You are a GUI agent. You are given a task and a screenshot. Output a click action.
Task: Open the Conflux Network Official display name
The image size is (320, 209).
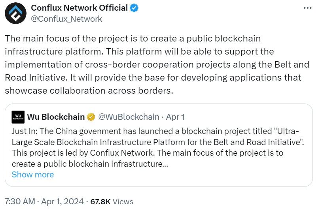[x=79, y=8]
